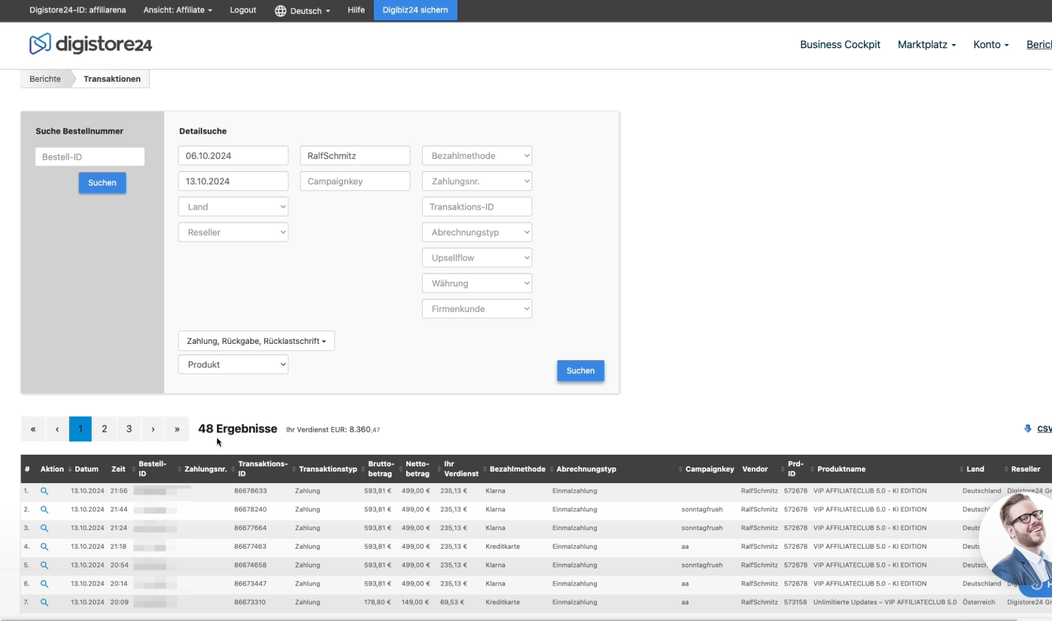Viewport: 1052px width, 621px height.
Task: Click the RalfSchmitz vendor field
Action: click(x=355, y=155)
